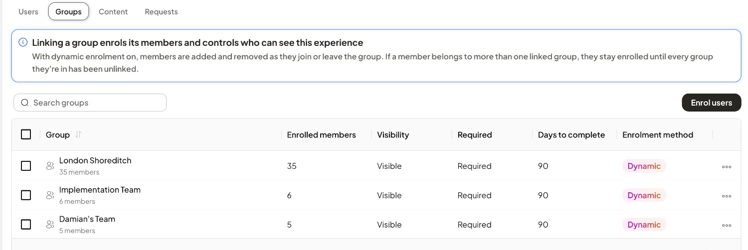Click the 'Linking a group enrols' banner heading
This screenshot has height=250, width=748.
[197, 42]
